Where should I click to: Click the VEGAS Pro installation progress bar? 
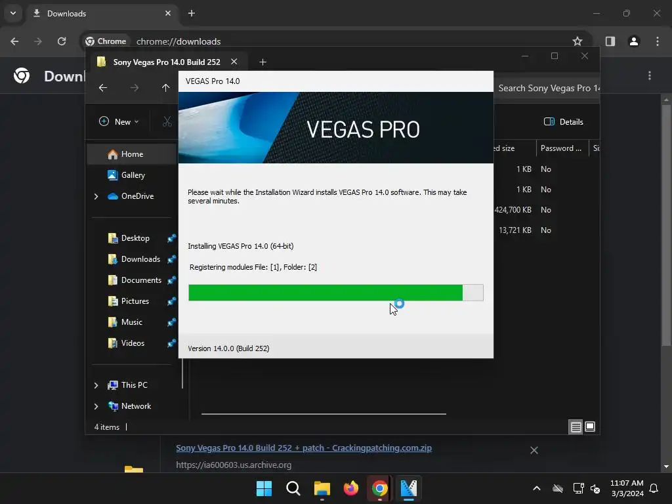(336, 293)
